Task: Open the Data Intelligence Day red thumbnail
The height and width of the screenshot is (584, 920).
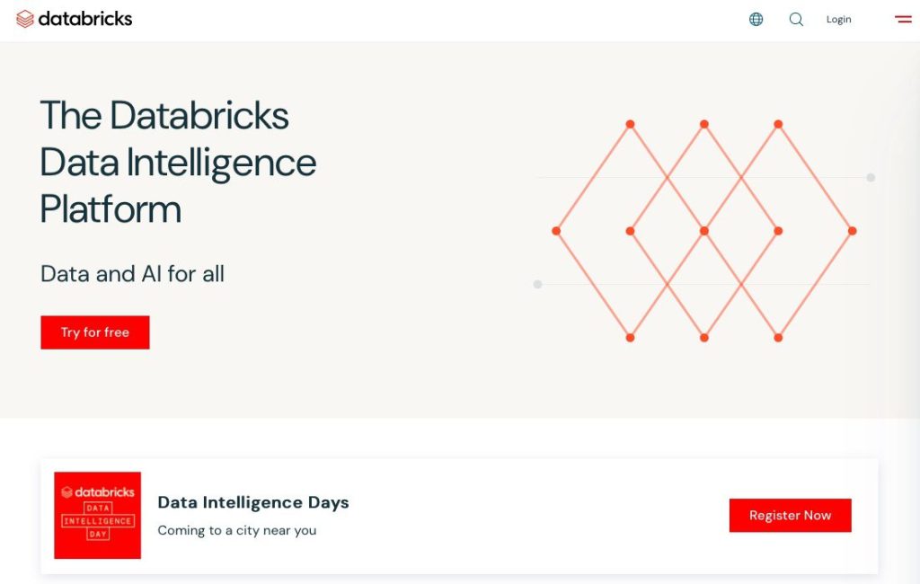Action: click(x=97, y=516)
